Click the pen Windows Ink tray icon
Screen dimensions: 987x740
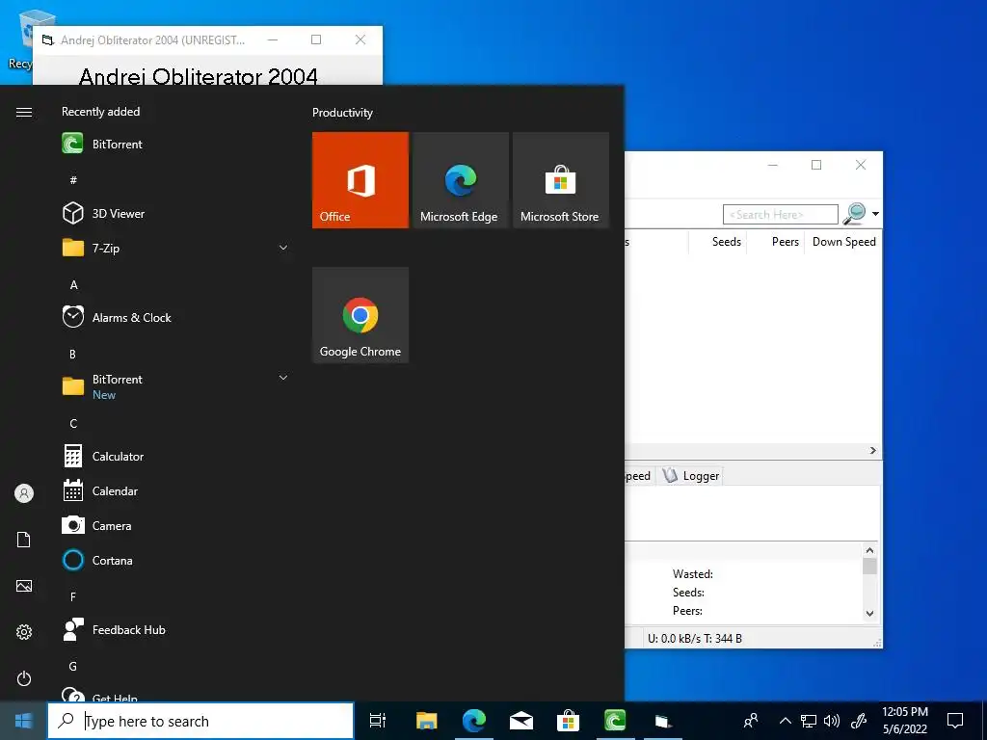859,721
